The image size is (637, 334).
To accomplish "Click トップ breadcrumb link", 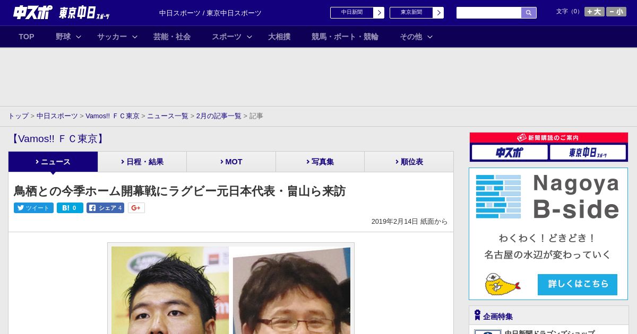I will click(x=18, y=116).
